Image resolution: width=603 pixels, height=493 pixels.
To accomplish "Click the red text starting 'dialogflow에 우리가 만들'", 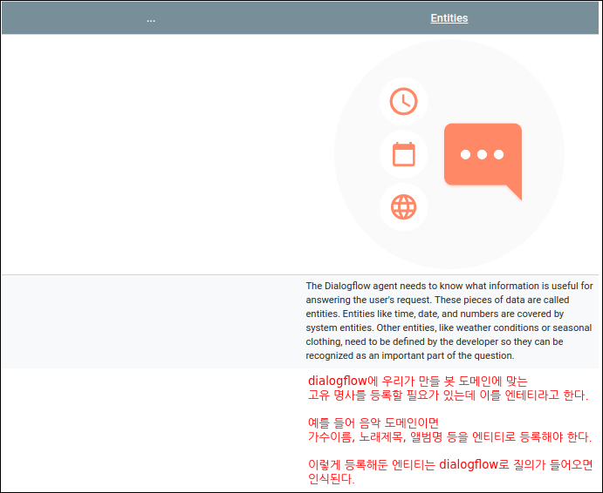I will pos(418,381).
